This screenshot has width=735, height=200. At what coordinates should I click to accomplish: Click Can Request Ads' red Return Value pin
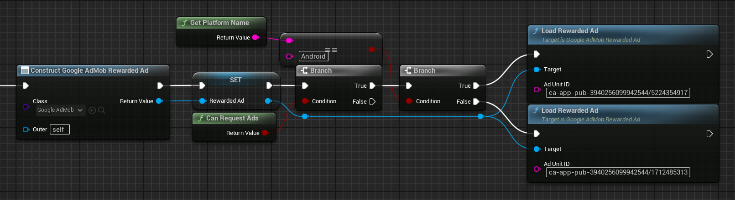(x=265, y=133)
